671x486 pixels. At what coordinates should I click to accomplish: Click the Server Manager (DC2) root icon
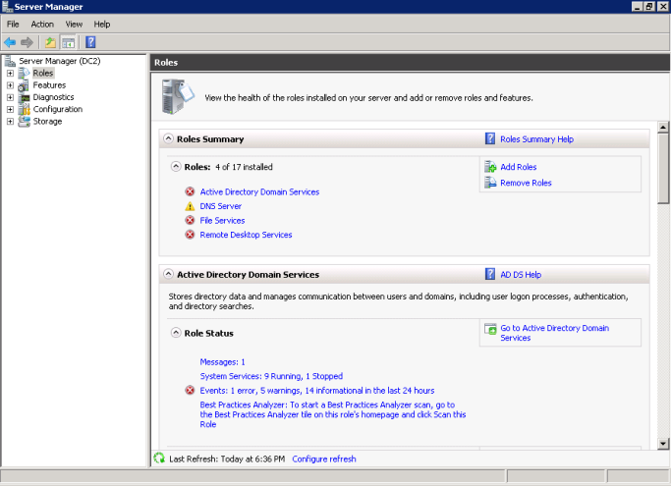pos(10,61)
